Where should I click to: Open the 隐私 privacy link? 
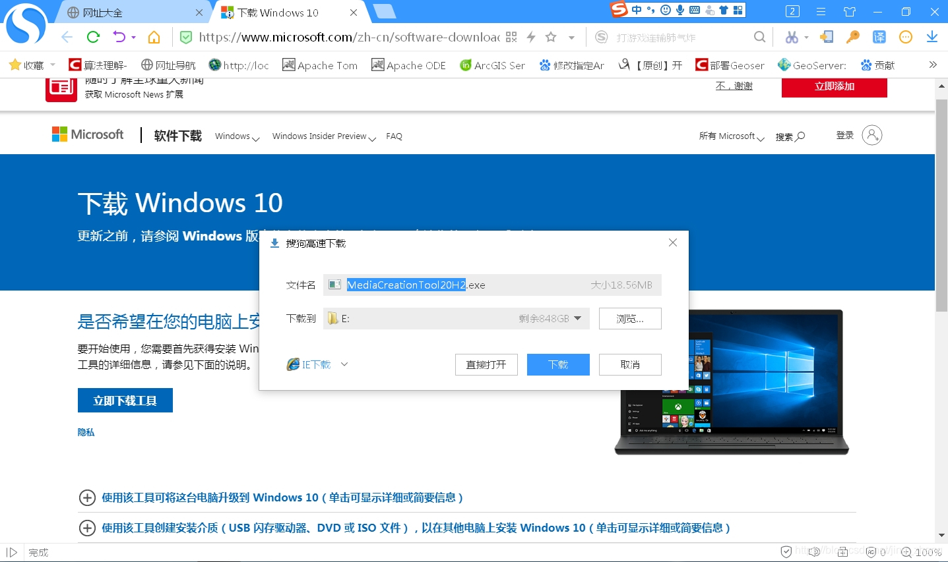pos(86,432)
